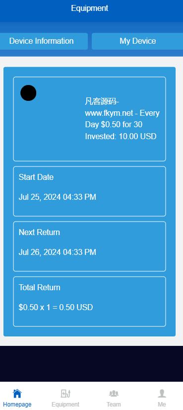Open the Next Return card
This screenshot has height=410, width=183.
(90, 246)
